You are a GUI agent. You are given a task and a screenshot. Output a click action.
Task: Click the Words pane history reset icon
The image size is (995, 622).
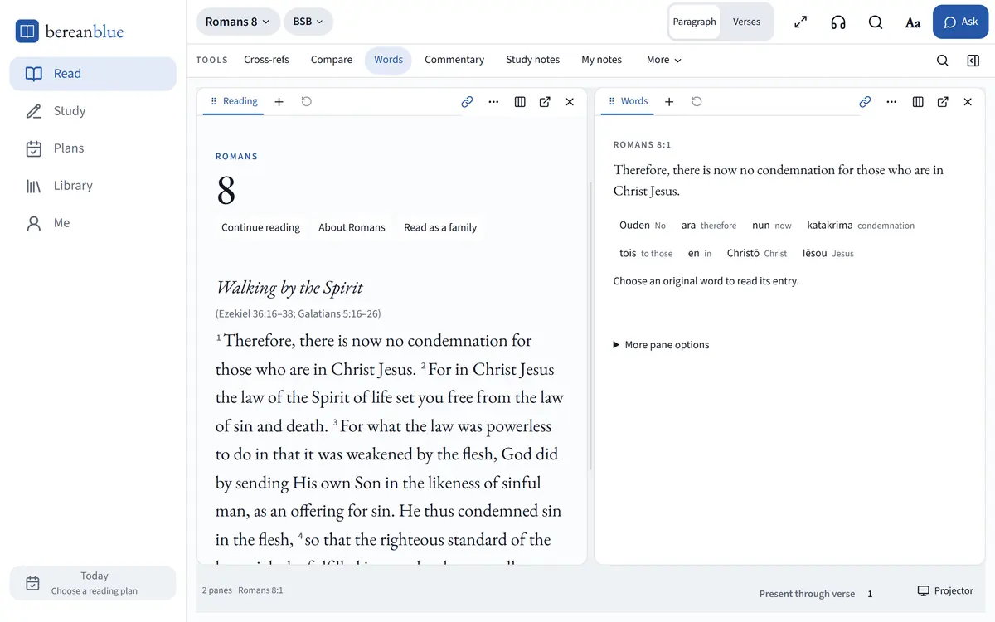[x=696, y=102]
